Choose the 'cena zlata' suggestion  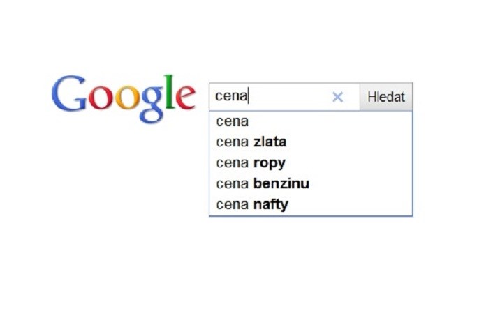click(251, 142)
